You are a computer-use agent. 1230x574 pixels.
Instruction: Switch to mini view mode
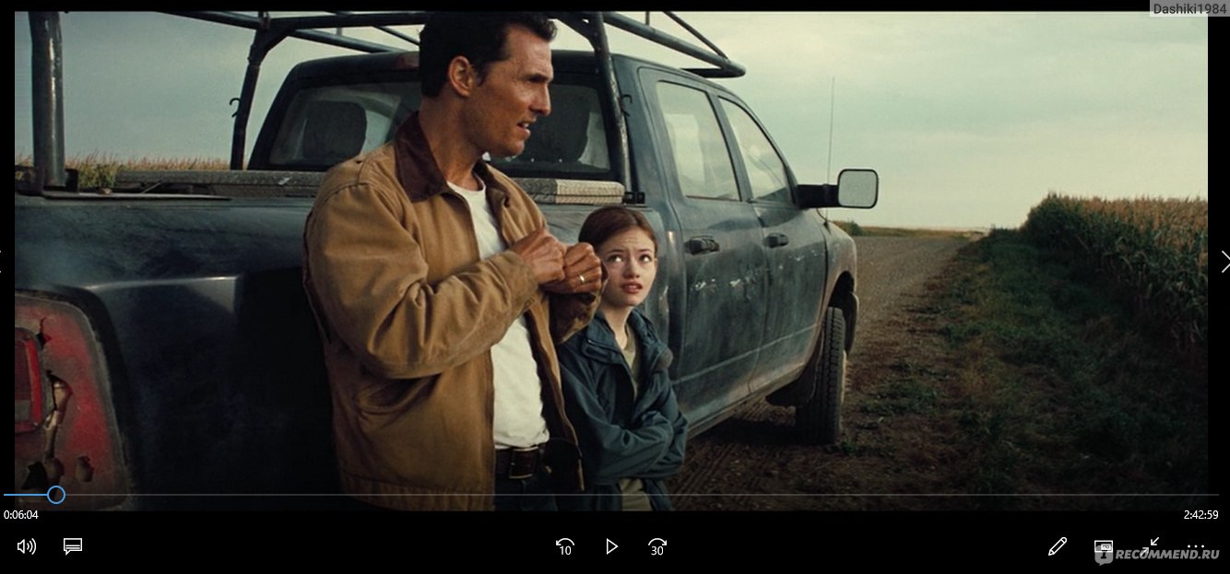(1104, 547)
